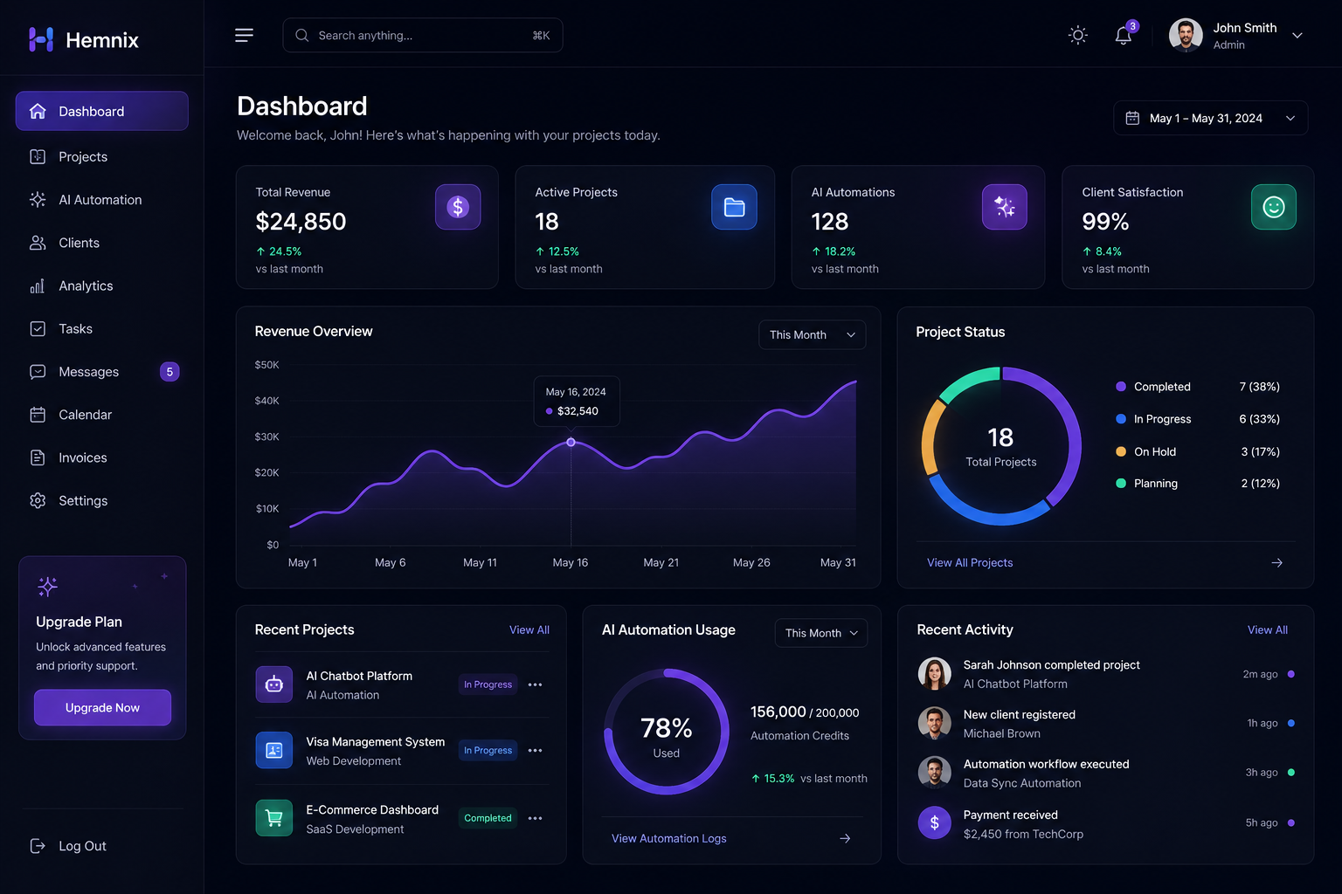This screenshot has height=894, width=1342.
Task: Open View Automation Logs link
Action: [x=669, y=838]
